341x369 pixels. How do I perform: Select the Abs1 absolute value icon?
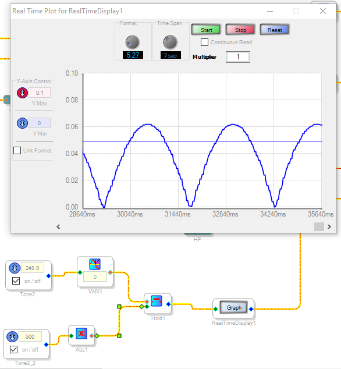(x=81, y=333)
